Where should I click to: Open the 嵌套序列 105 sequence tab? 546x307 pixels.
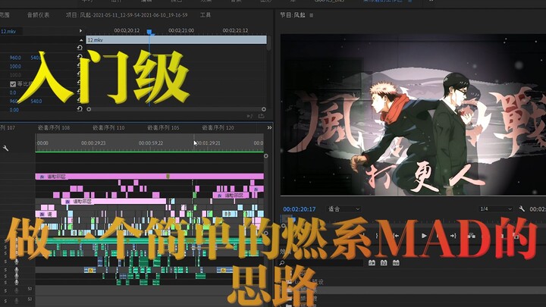[x=163, y=128]
